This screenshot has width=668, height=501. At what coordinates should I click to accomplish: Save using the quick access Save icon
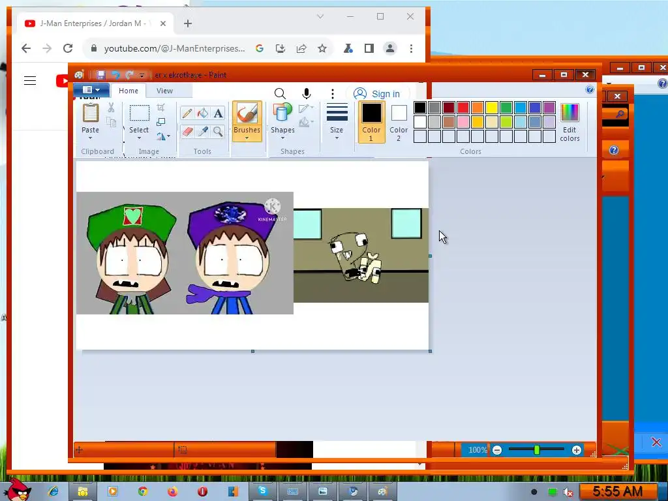click(x=100, y=75)
